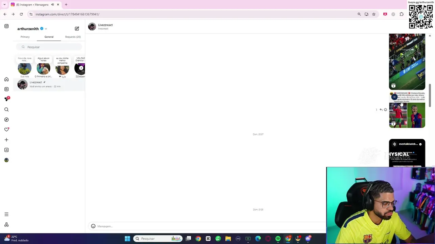Open weather widget 22°C
This screenshot has width=435, height=244.
pyautogui.click(x=16, y=239)
